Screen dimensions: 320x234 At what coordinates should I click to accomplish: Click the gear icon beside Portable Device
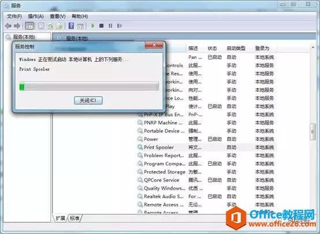point(140,131)
